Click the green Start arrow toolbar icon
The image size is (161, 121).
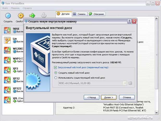(32, 16)
